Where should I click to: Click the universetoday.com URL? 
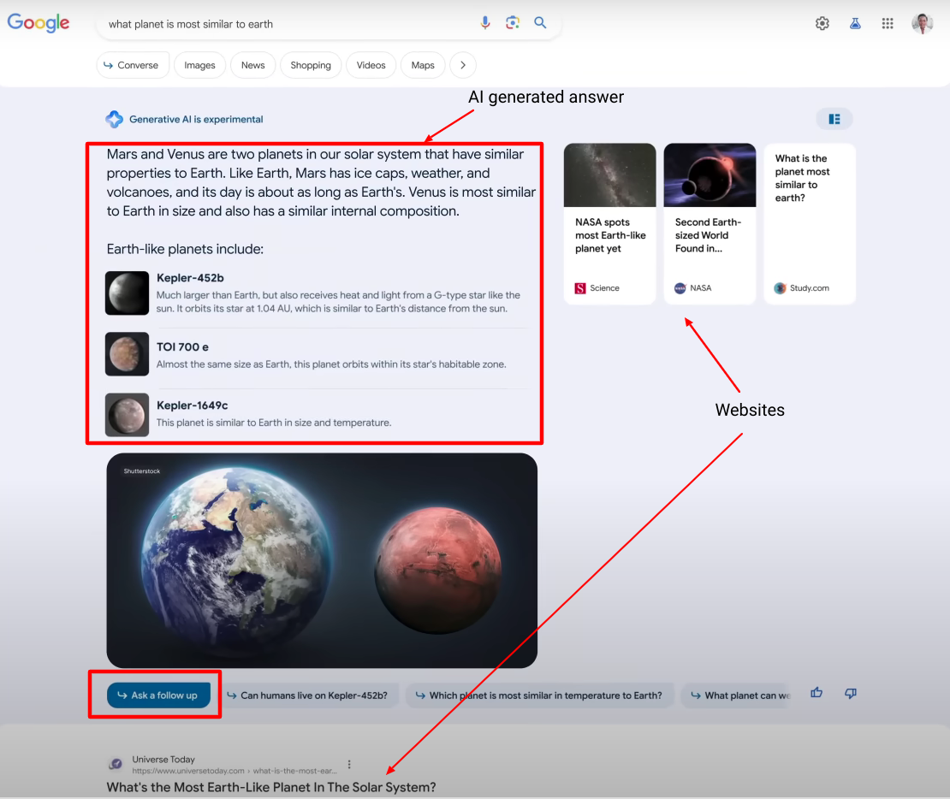pyautogui.click(x=234, y=771)
